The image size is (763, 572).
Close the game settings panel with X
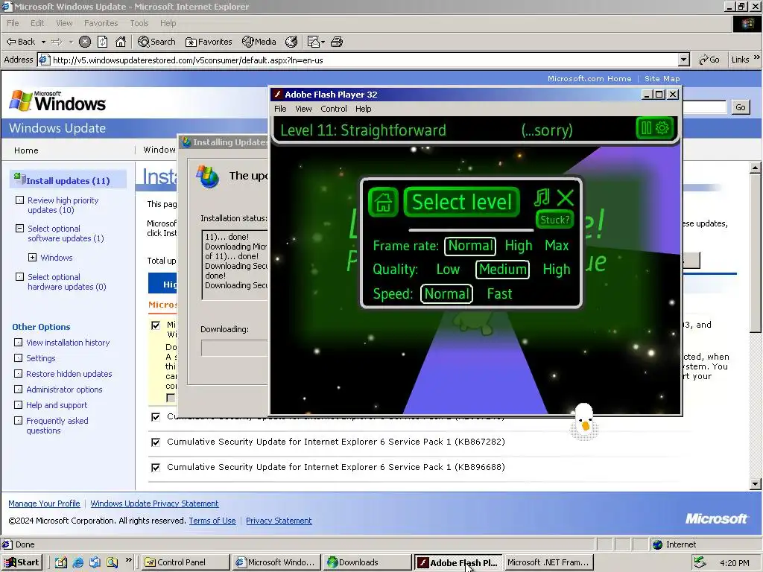pos(565,198)
